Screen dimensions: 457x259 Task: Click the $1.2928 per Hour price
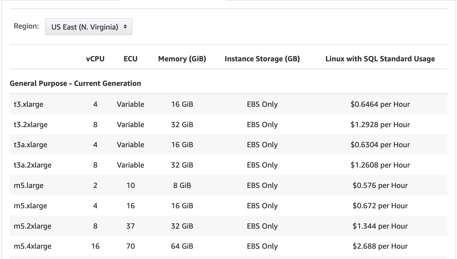[x=380, y=124]
